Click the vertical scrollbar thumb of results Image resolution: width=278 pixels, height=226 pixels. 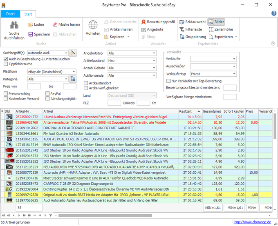(x=275, y=126)
